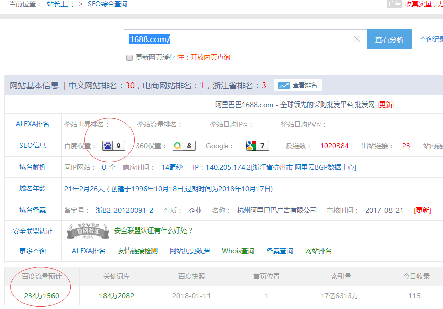This screenshot has height=309, width=443.
Task: Select the 域名解析 row label
Action: (33, 167)
